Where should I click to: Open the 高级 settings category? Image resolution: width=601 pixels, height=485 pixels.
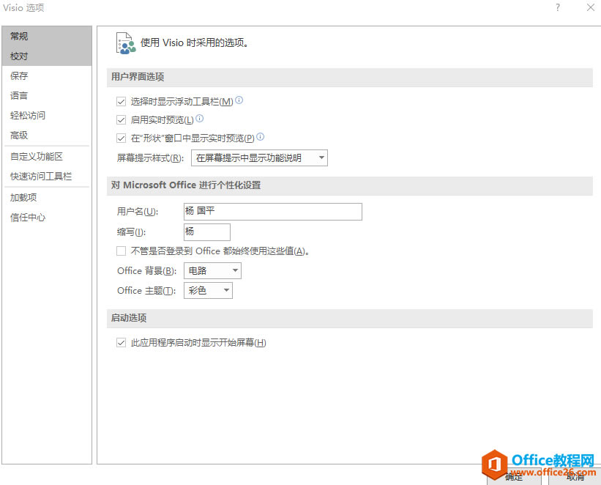pyautogui.click(x=47, y=135)
